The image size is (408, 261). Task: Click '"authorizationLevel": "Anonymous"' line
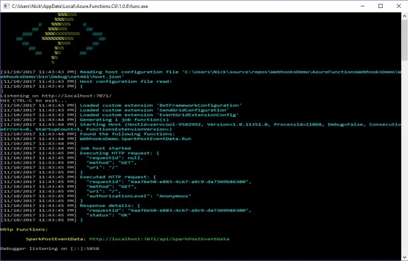(139, 196)
